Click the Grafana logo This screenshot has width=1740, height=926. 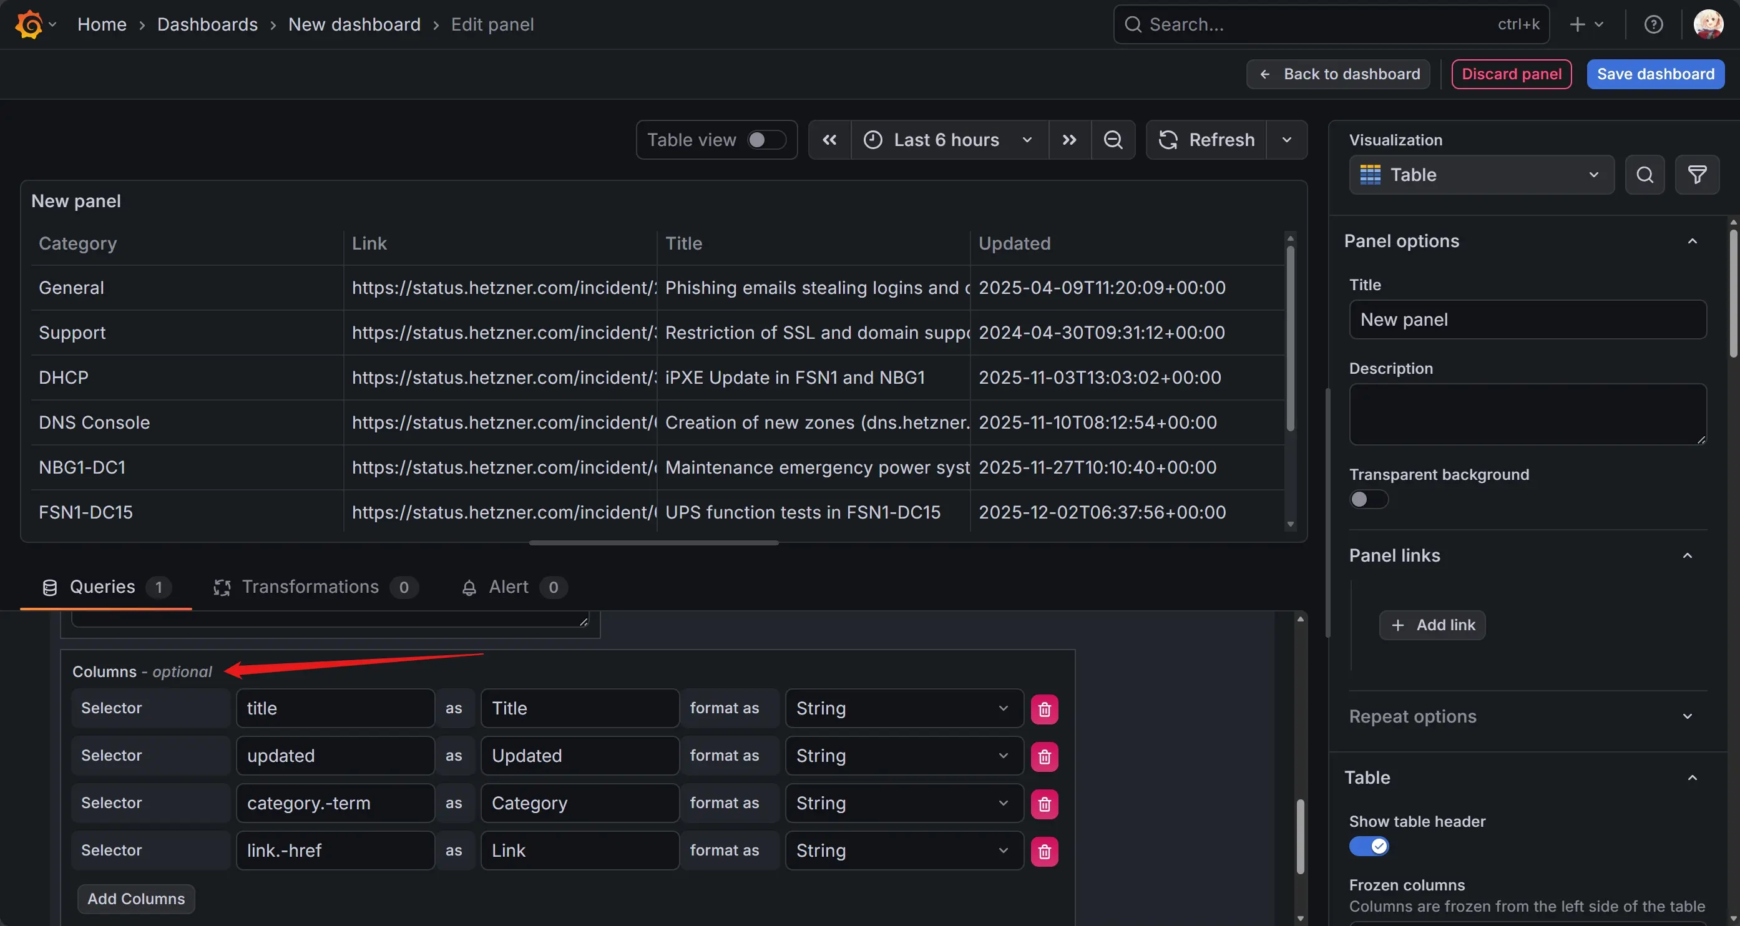pyautogui.click(x=29, y=24)
